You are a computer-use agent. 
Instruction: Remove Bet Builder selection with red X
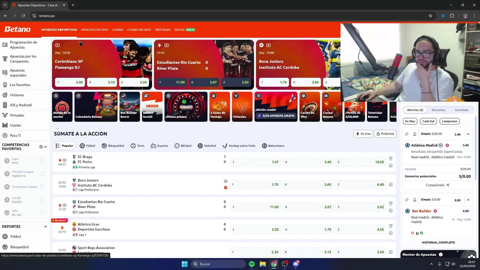click(x=435, y=211)
